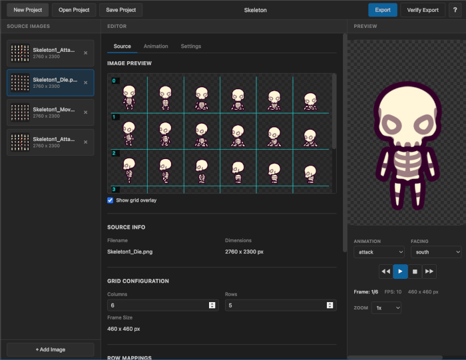Click the first skeleton frame in row 0
Screen dimensions: 466x360
click(x=129, y=97)
